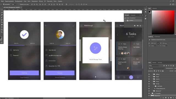Open the Окно menu

(55, 1)
